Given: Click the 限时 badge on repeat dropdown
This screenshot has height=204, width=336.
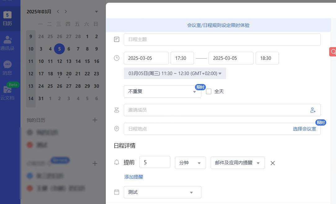Looking at the screenshot, I should (x=200, y=87).
